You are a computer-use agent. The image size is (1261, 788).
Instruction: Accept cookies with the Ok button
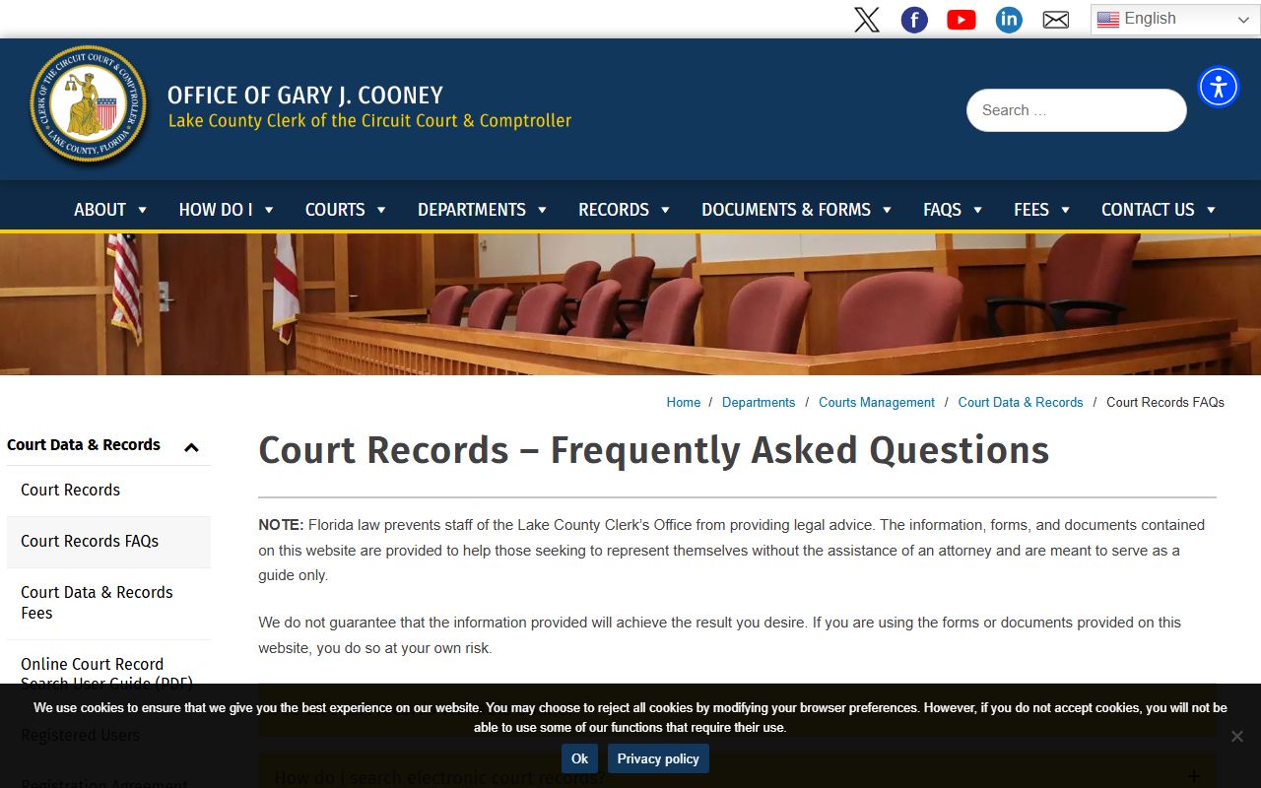tap(579, 758)
